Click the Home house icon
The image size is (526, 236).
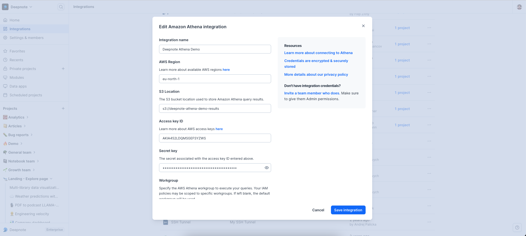[x=5, y=20]
